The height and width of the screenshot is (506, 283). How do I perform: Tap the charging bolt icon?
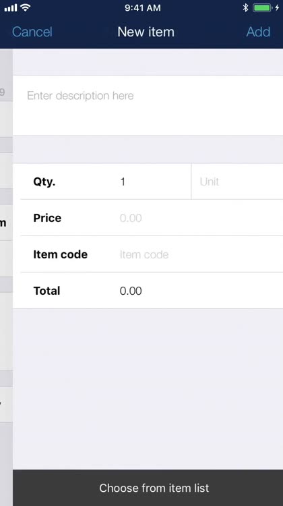point(277,7)
